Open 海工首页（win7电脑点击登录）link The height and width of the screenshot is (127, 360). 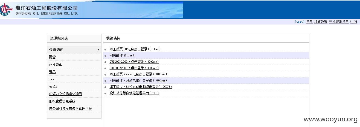[x=138, y=74]
